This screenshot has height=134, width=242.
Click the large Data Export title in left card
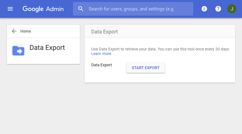click(47, 48)
